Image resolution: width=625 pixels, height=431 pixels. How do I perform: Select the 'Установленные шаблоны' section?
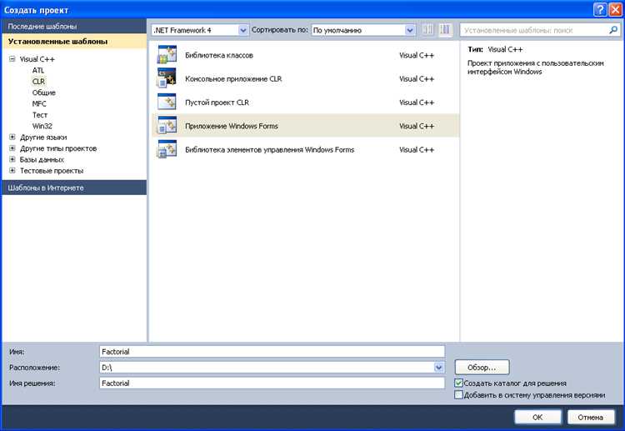point(74,42)
